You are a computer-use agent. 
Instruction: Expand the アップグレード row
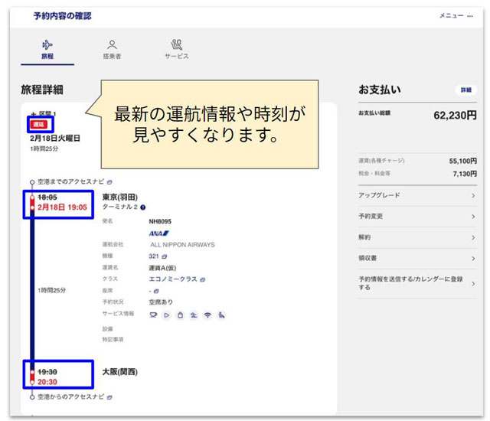(x=417, y=195)
